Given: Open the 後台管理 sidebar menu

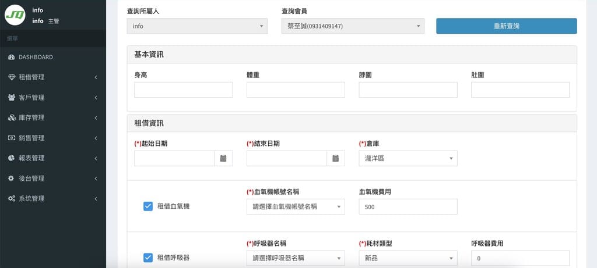Looking at the screenshot, I should [52, 178].
